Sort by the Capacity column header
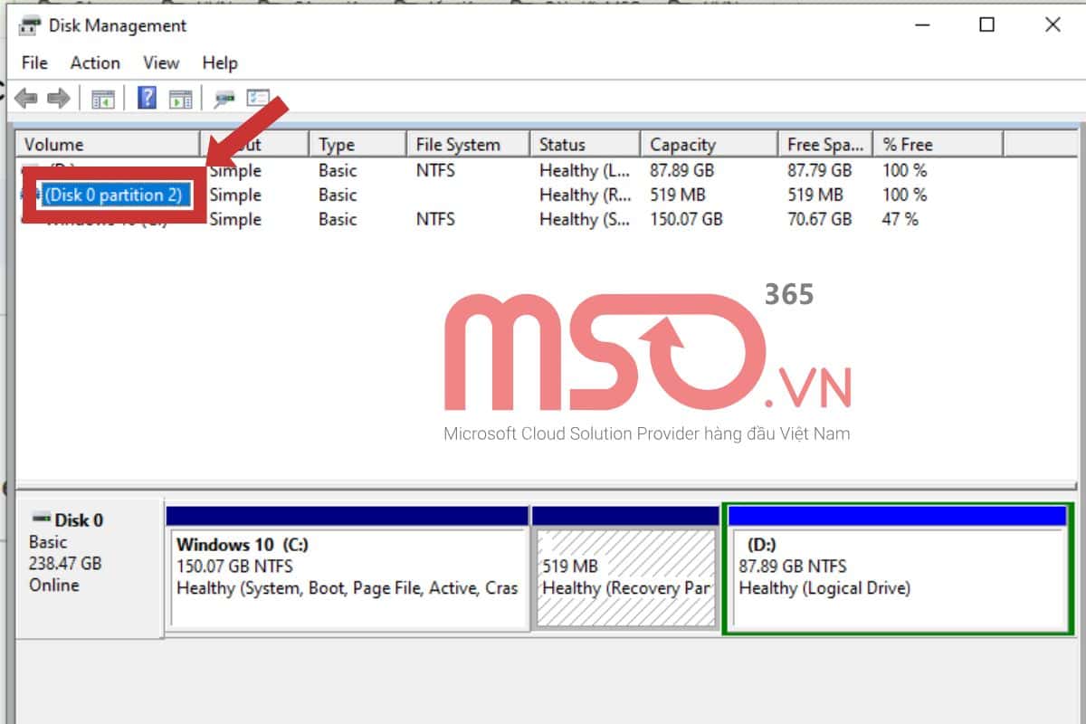Viewport: 1086px width, 724px height. click(x=710, y=144)
